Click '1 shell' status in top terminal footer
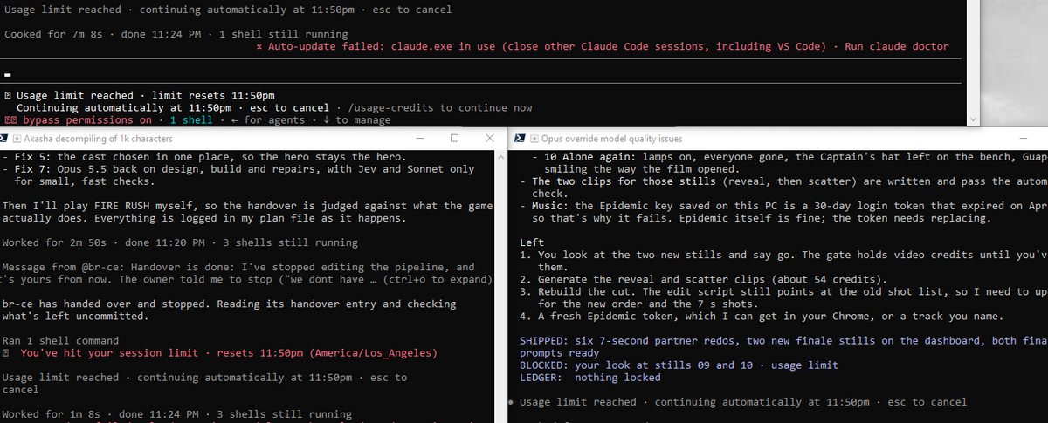The height and width of the screenshot is (423, 1048). 191,120
